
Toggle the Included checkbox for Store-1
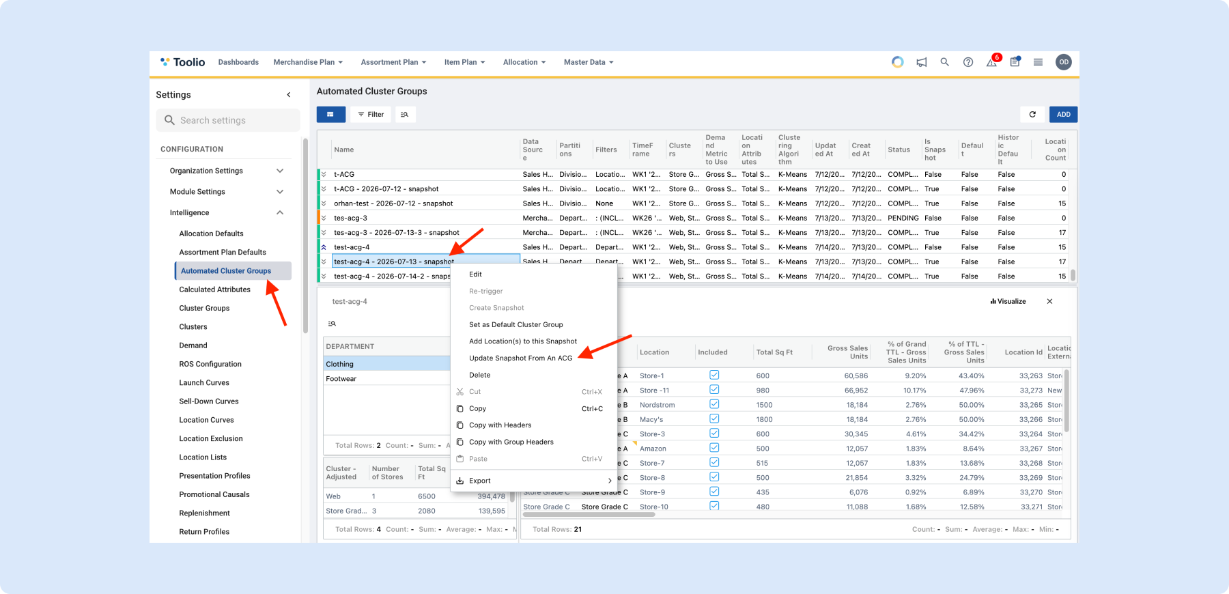(x=714, y=375)
